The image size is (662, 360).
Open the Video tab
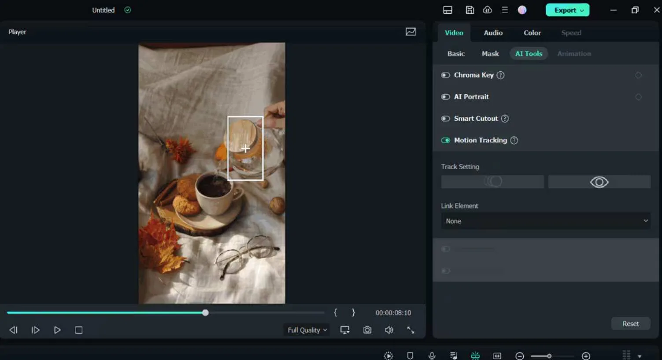tap(454, 33)
